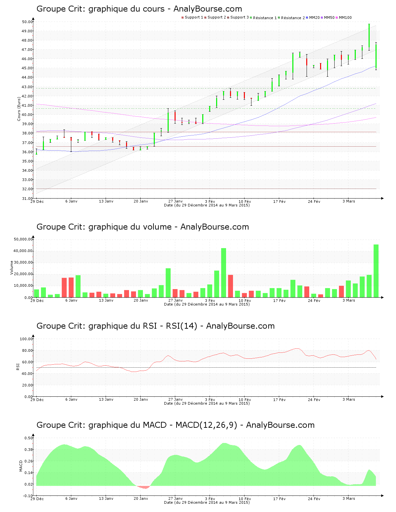Click the 'graphique du volume' chart title
Screen dimensions: 396x512
[143, 227]
